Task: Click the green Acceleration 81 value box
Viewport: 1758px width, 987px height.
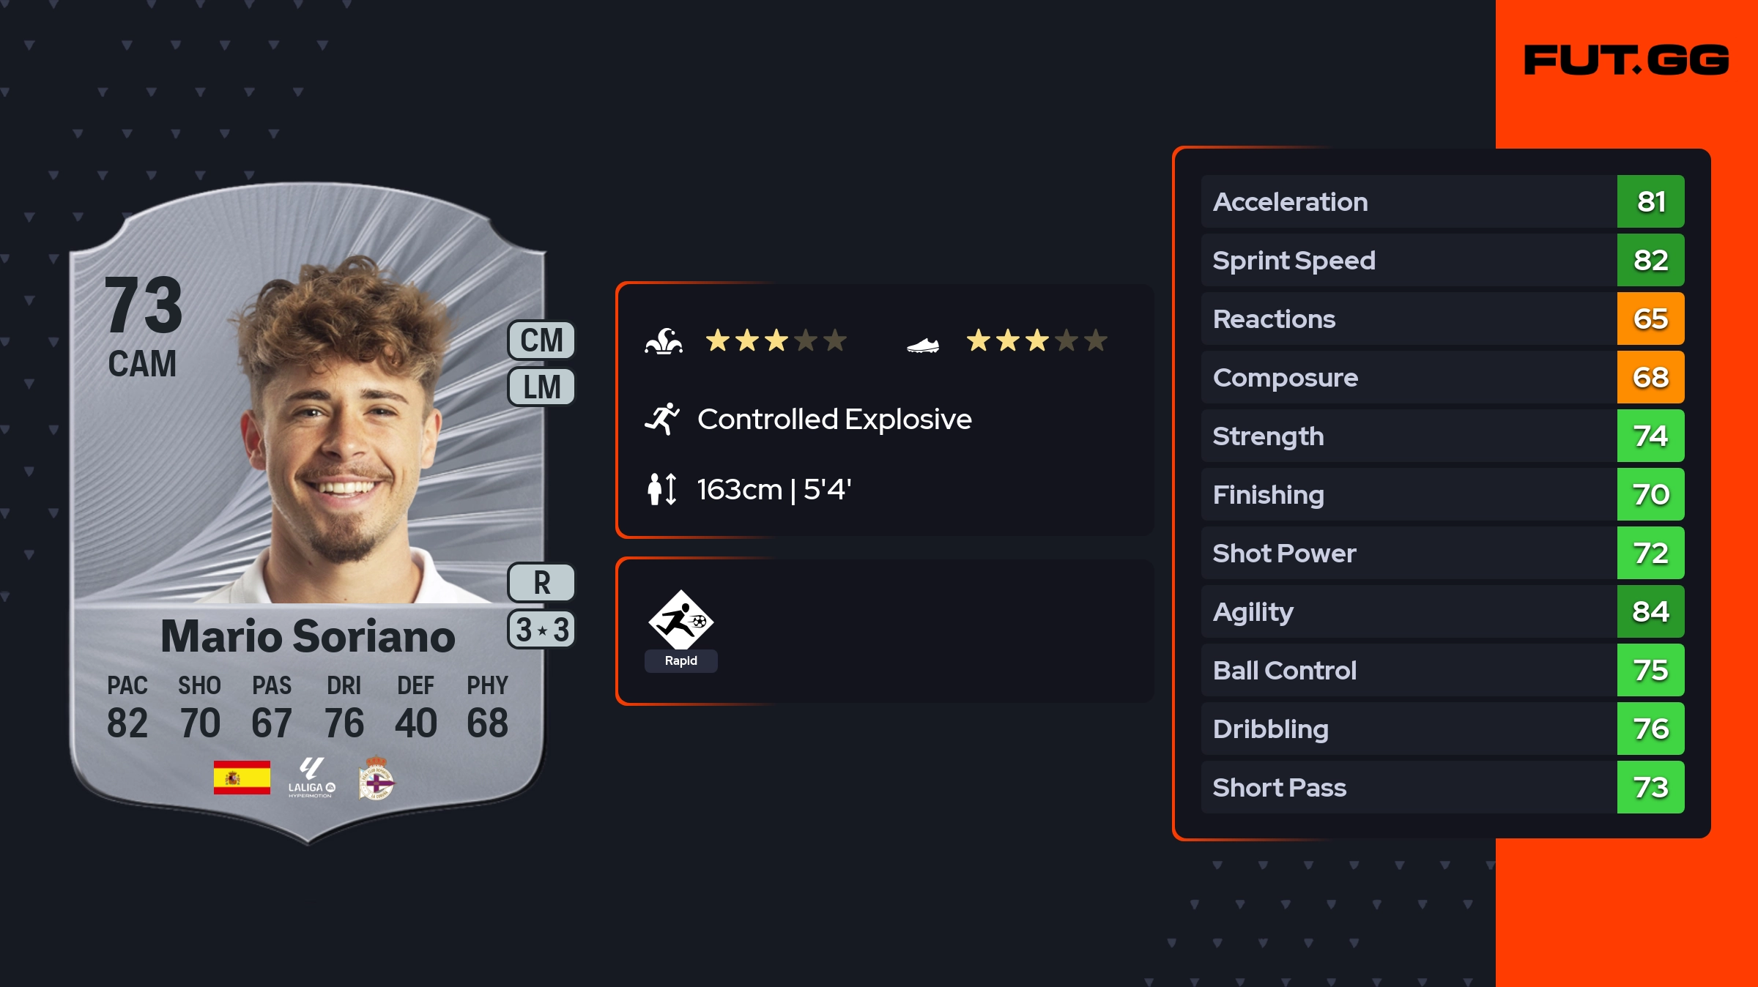Action: tap(1650, 201)
